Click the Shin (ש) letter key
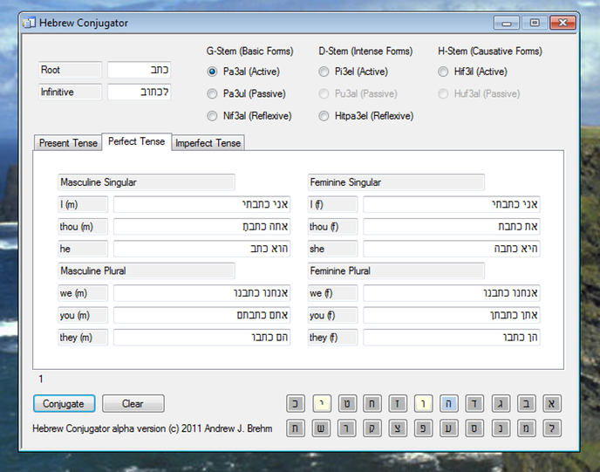The image size is (600, 472). (x=322, y=428)
